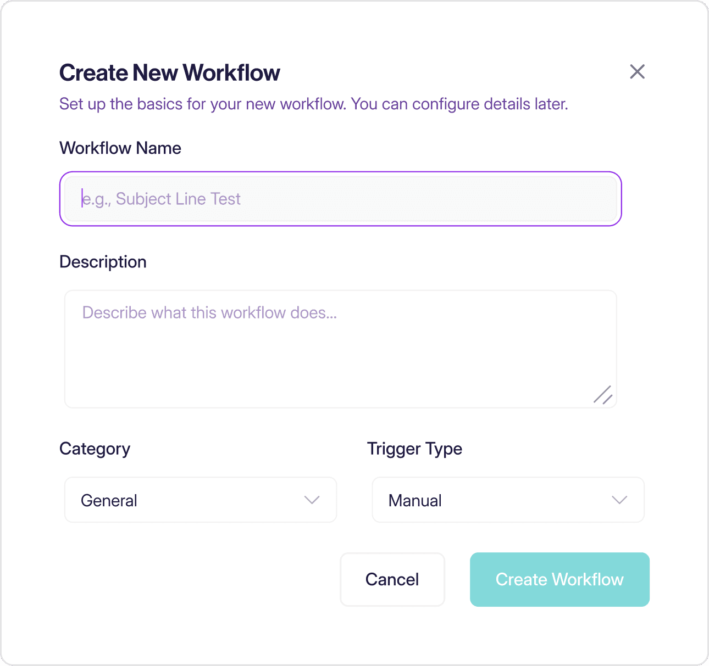Click the Category field label

point(95,449)
